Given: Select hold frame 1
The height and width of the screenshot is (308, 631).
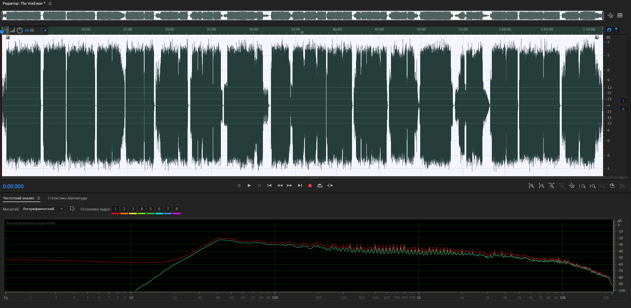Looking at the screenshot, I should (115, 209).
